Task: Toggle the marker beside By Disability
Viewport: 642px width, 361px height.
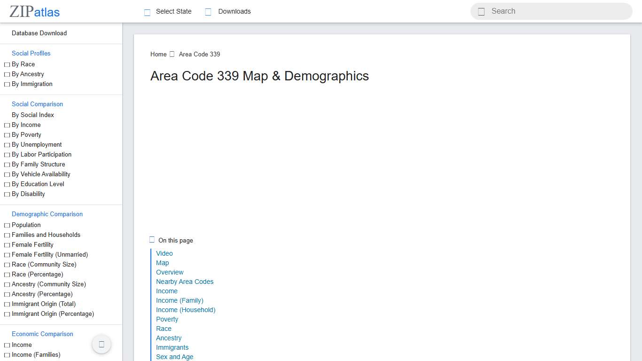Action: click(7, 194)
